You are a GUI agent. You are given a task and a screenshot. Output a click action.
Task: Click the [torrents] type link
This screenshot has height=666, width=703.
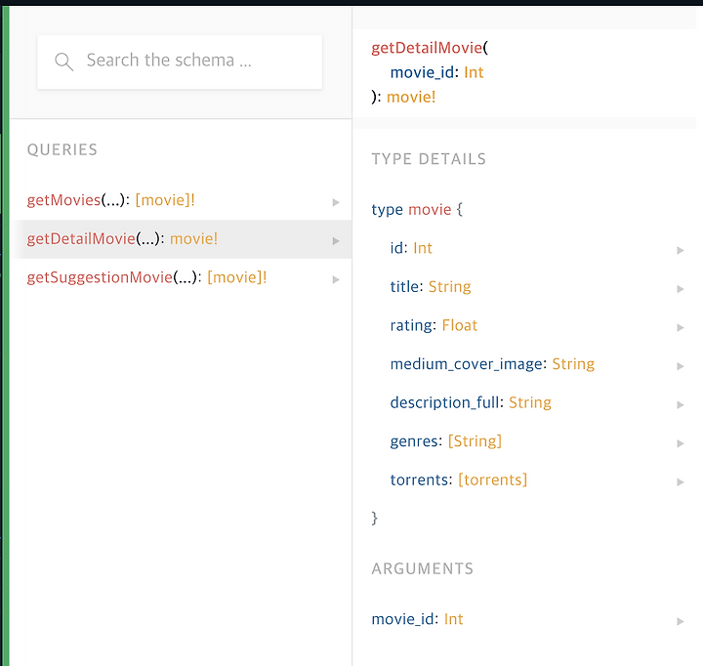point(492,479)
